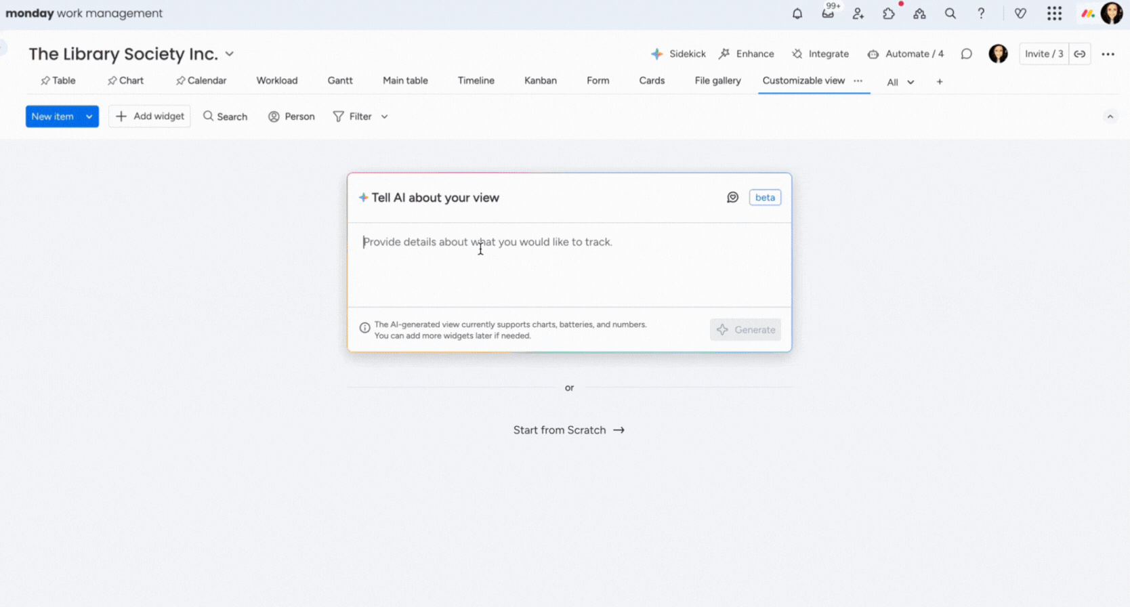
Task: Open the products switcher grid icon
Action: (1054, 14)
